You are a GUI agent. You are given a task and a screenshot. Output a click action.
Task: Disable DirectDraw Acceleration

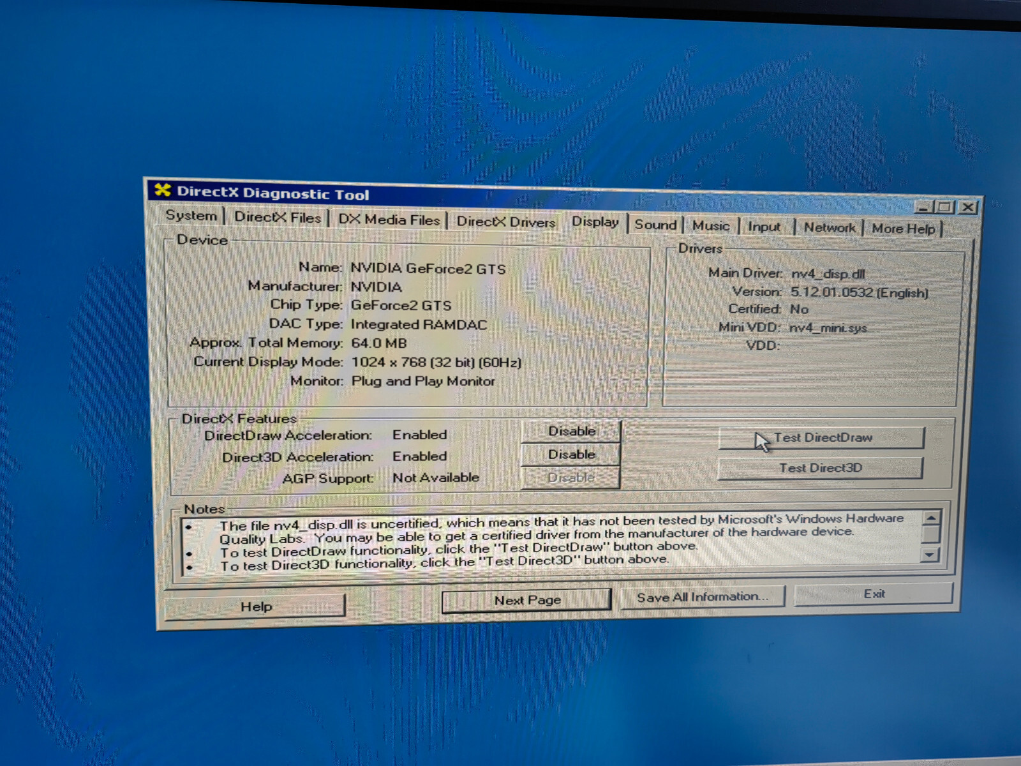571,431
